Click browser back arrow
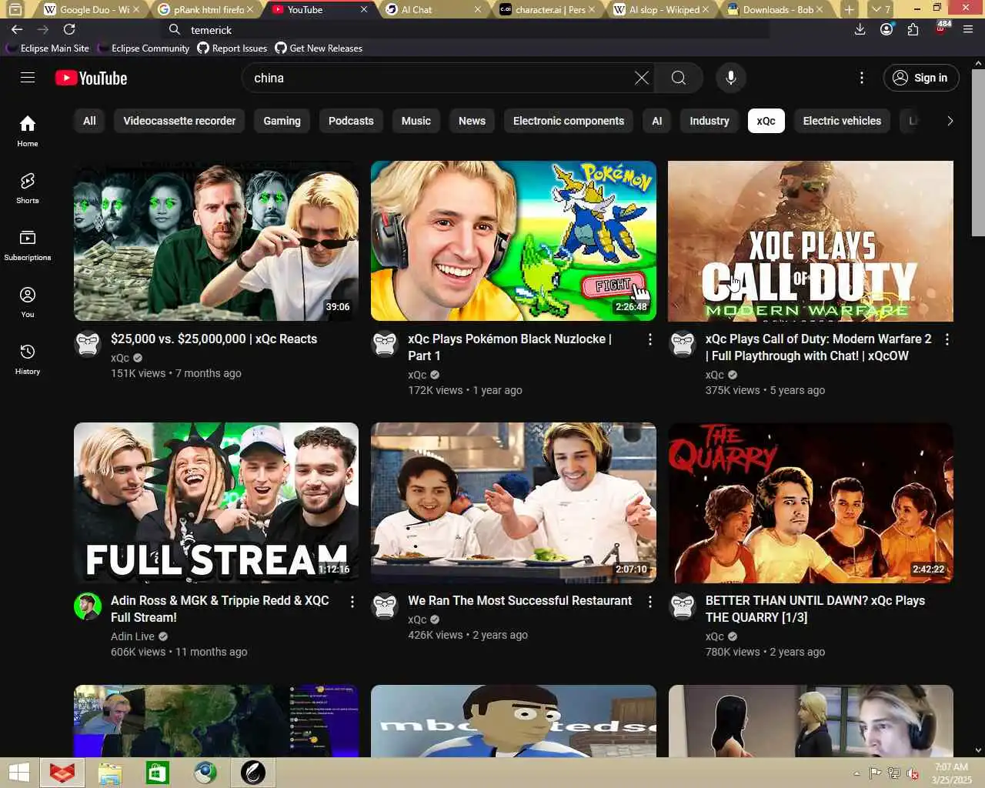Viewport: 985px width, 788px height. (x=17, y=29)
